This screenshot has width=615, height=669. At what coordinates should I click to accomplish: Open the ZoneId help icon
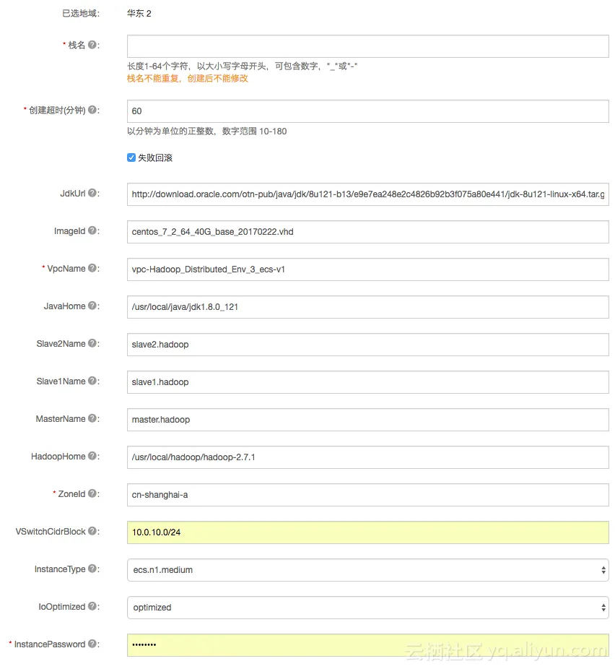pyautogui.click(x=92, y=493)
